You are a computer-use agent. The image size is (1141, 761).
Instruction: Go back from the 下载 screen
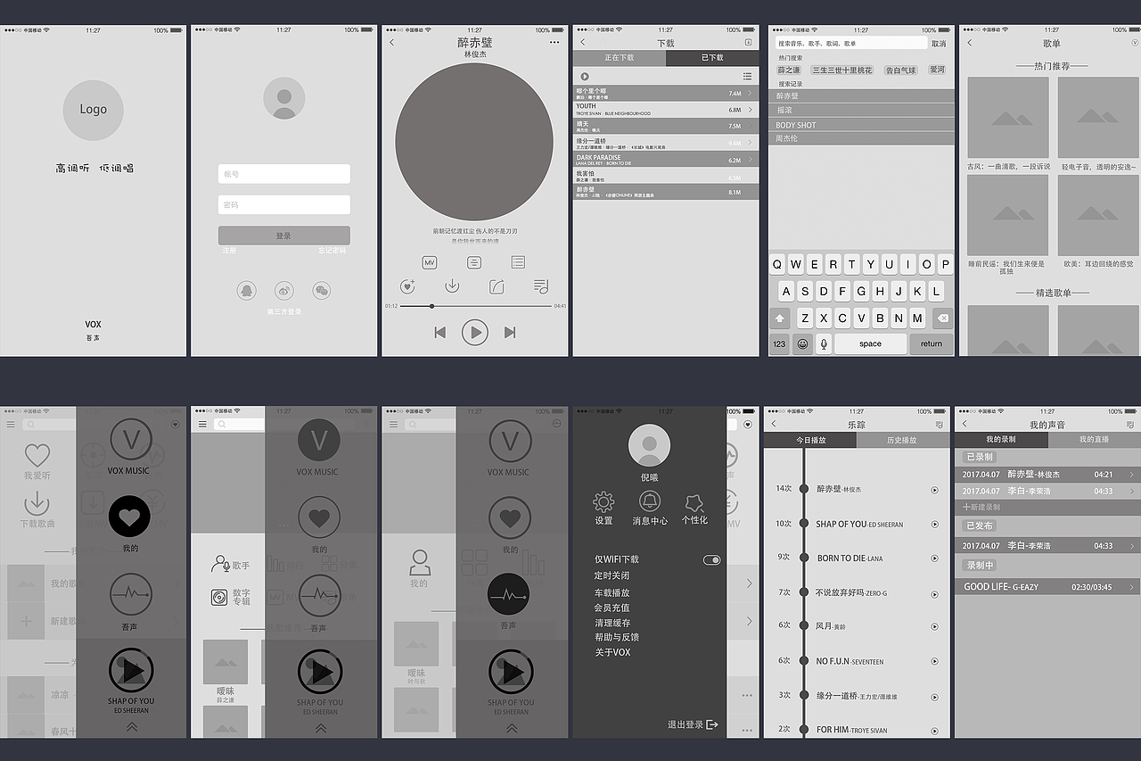[583, 43]
